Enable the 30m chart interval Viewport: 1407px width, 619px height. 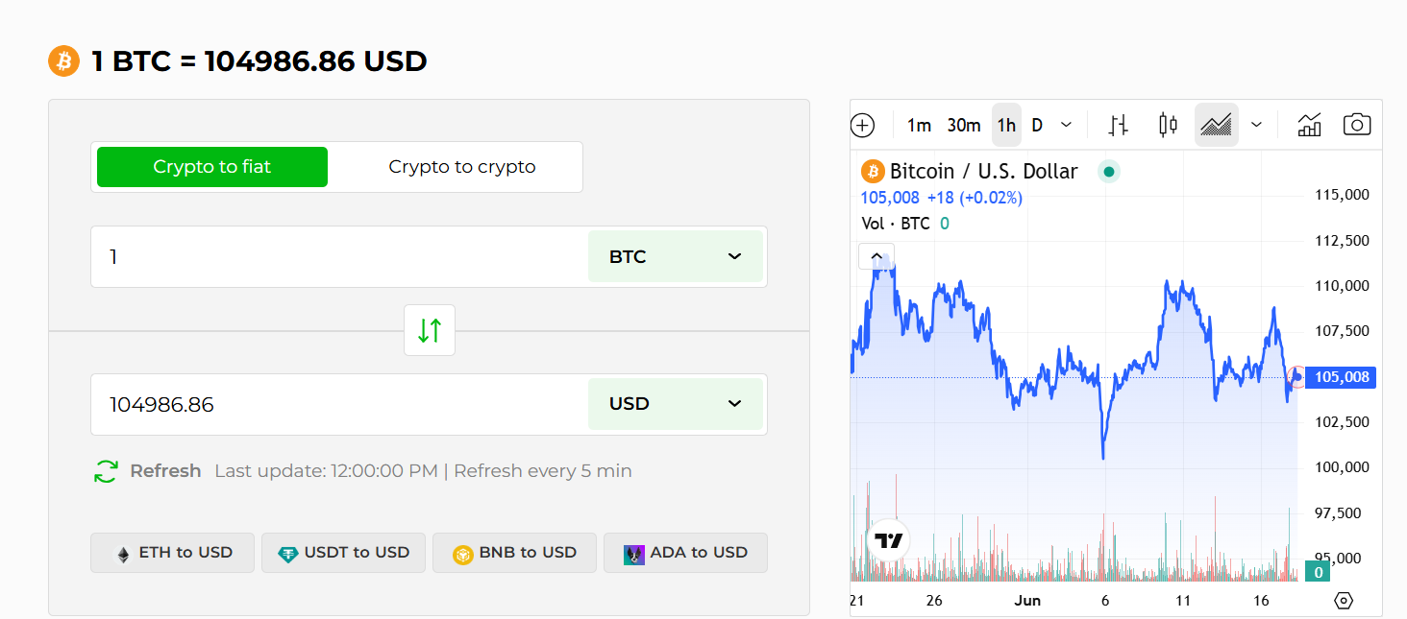(964, 124)
